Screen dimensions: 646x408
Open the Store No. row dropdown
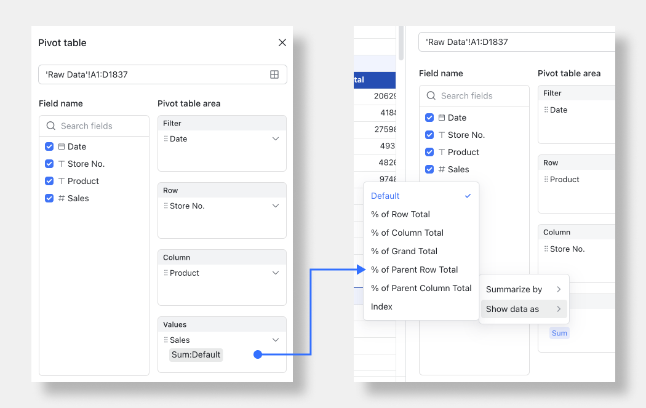276,206
